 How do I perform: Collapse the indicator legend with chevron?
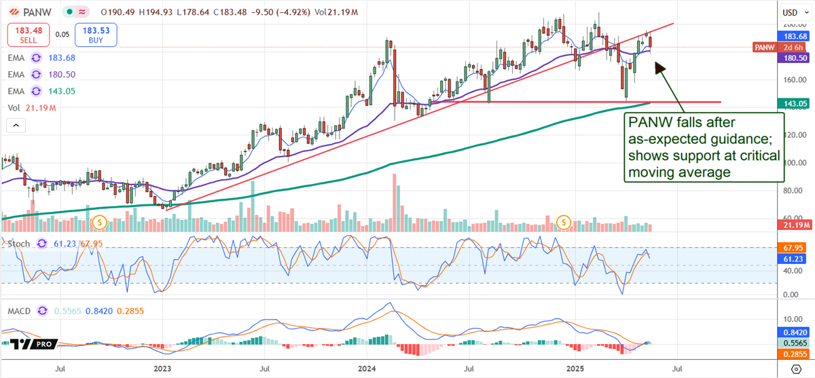pos(15,125)
